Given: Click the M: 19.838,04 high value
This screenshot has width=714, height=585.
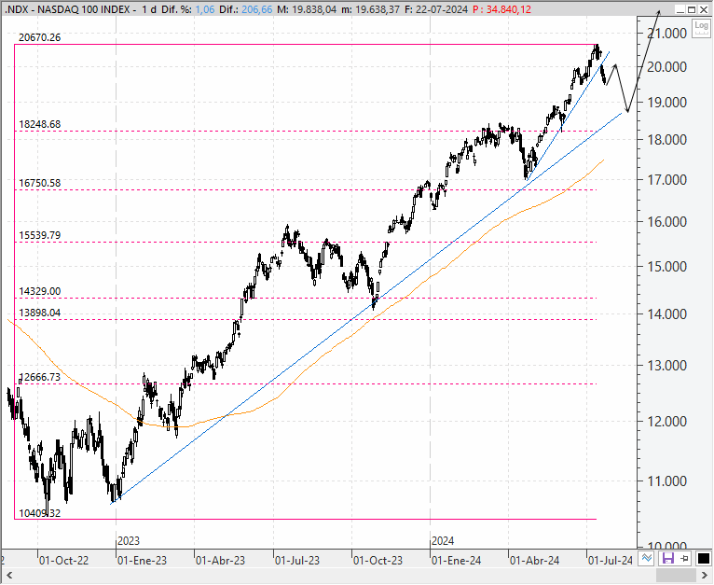Looking at the screenshot, I should click(307, 9).
